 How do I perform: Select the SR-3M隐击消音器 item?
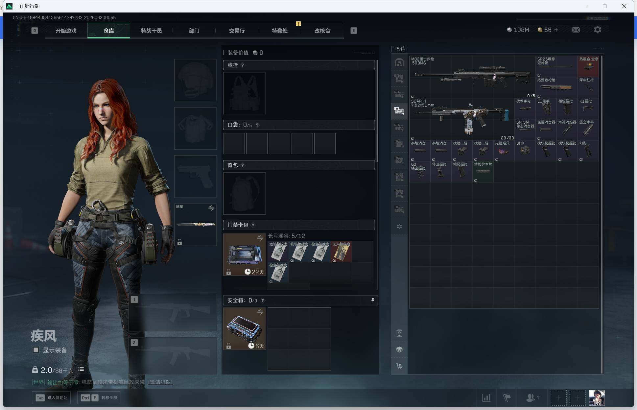point(525,130)
